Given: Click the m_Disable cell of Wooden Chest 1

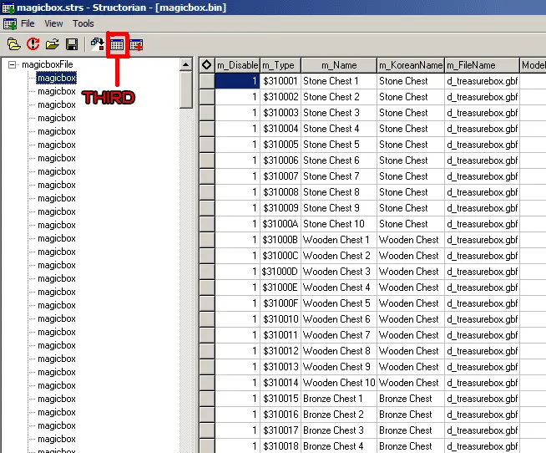Looking at the screenshot, I should click(x=237, y=240).
